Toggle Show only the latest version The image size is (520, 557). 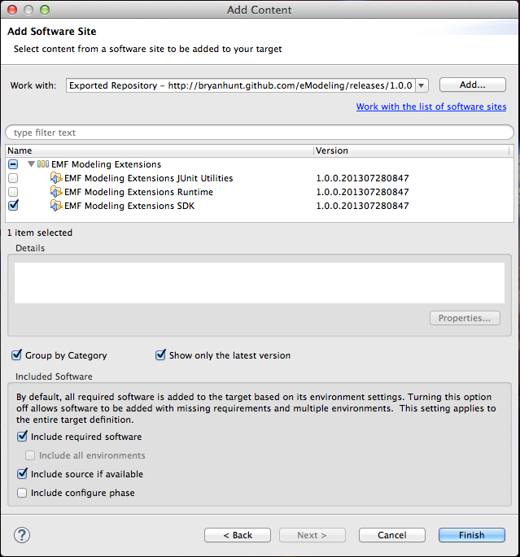click(x=160, y=355)
